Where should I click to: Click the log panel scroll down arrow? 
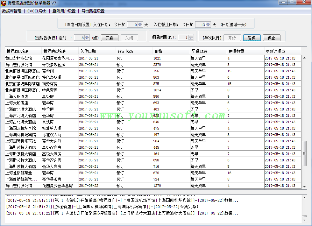304,220
